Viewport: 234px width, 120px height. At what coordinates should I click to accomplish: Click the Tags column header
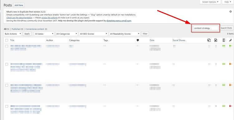coord(106,40)
